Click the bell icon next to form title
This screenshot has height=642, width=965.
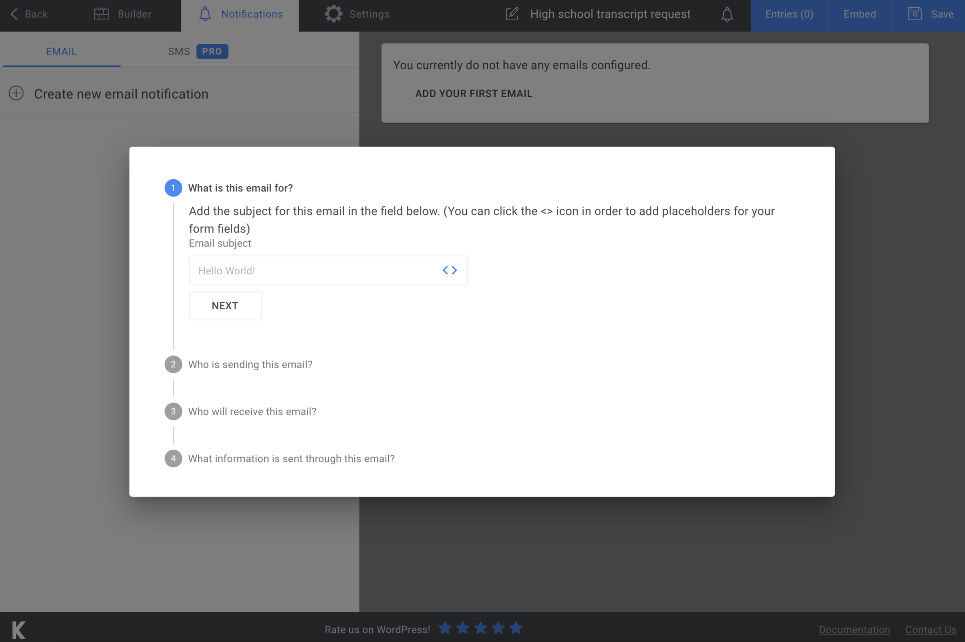tap(726, 14)
